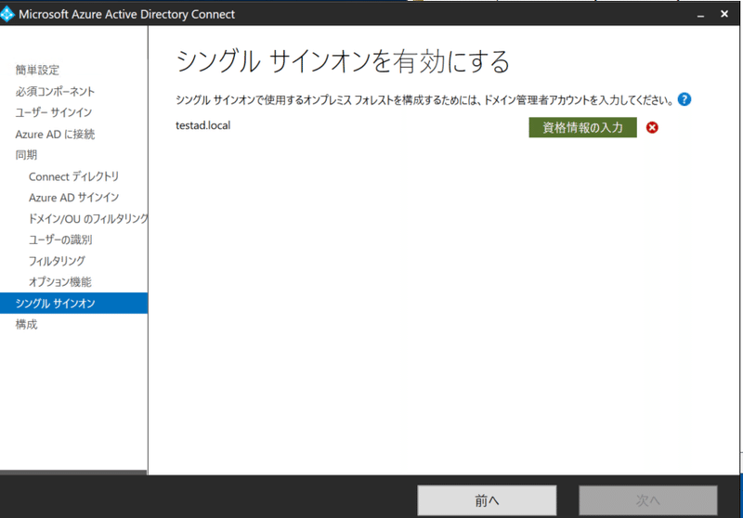The width and height of the screenshot is (743, 518).
Task: Open the ユーザー サインイン step
Action: (54, 112)
